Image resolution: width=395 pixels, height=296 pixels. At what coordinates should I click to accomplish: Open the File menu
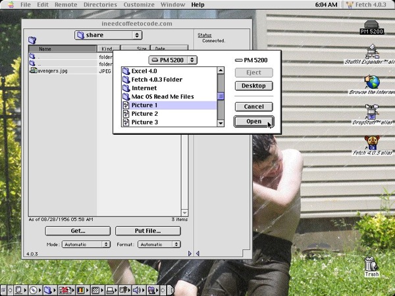26,5
